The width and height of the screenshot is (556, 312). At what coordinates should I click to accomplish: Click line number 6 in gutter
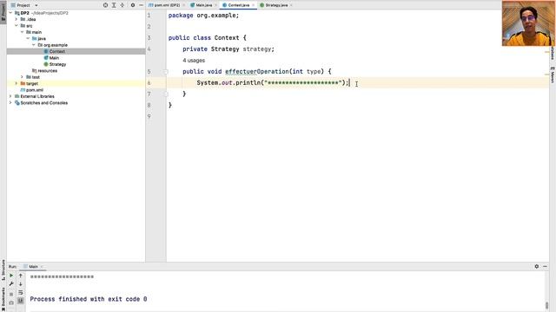[x=149, y=83]
